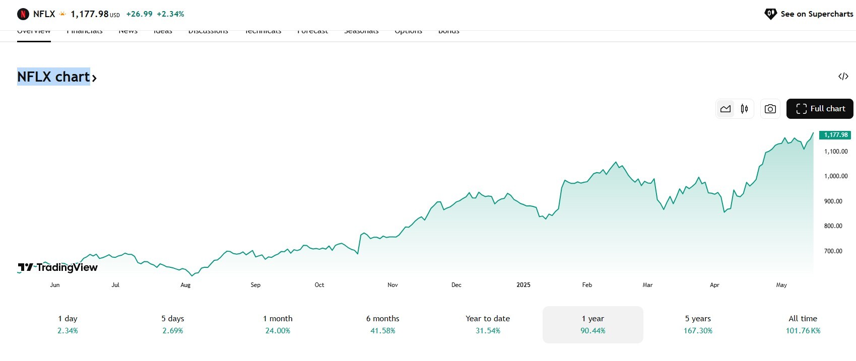Open the Full chart button
856x361 pixels.
coord(820,109)
